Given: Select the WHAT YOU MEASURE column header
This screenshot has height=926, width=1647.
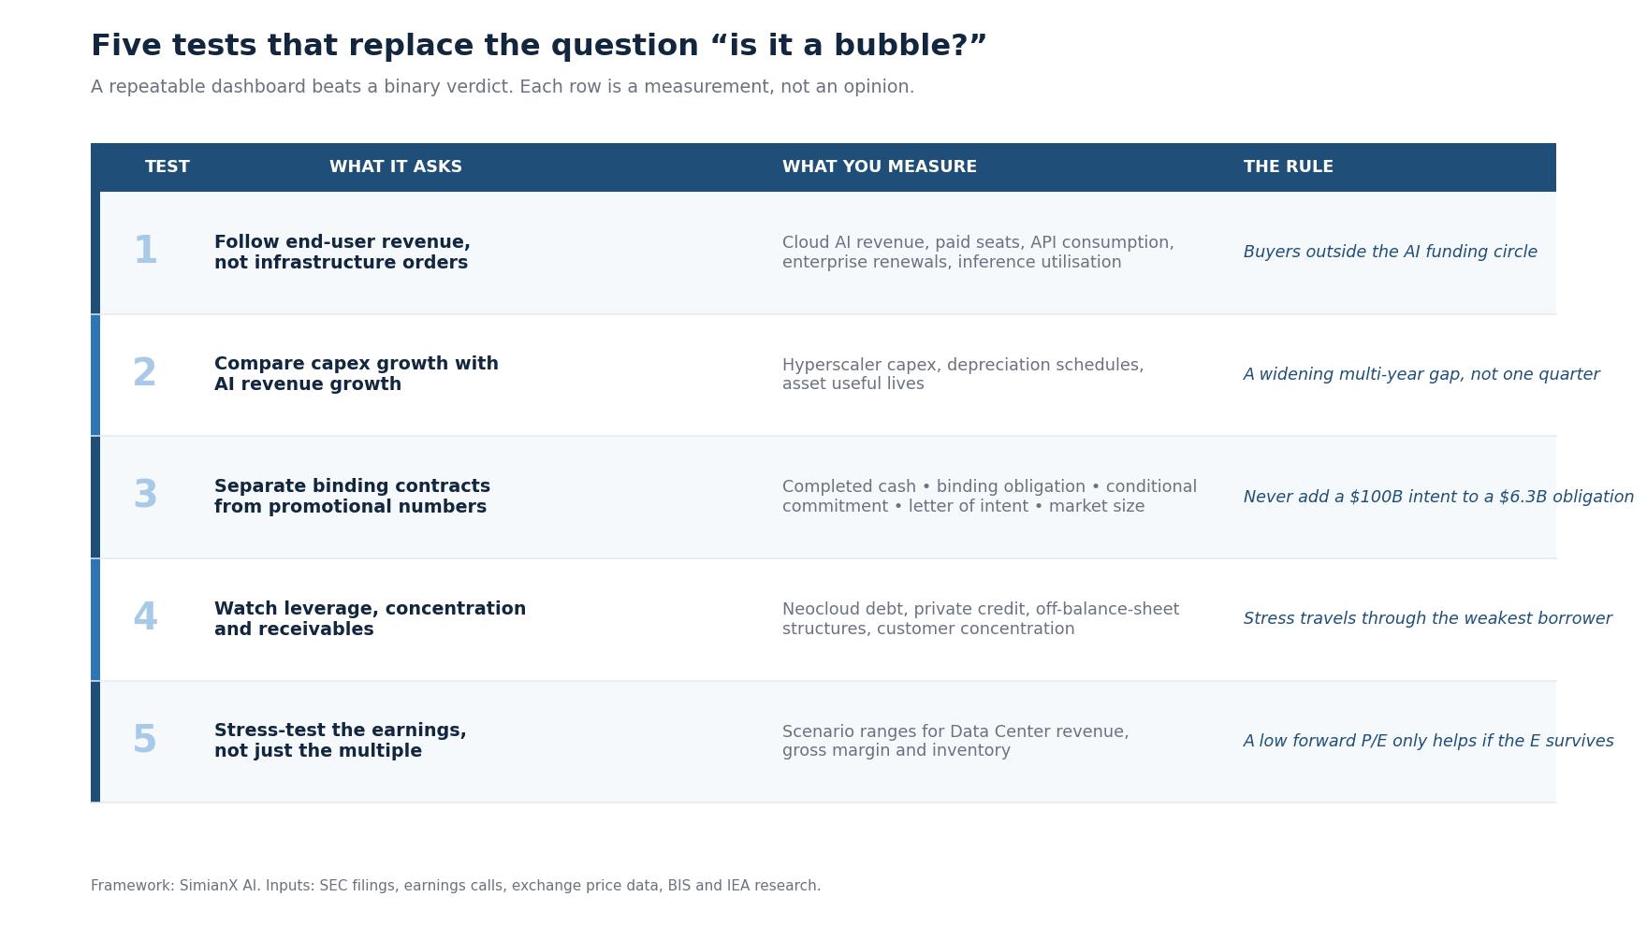Looking at the screenshot, I should tap(880, 166).
